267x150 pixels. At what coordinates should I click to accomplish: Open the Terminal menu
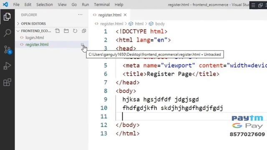click(102, 5)
